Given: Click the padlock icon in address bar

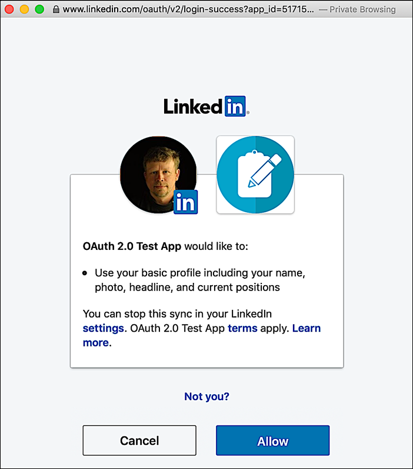Looking at the screenshot, I should pos(56,9).
